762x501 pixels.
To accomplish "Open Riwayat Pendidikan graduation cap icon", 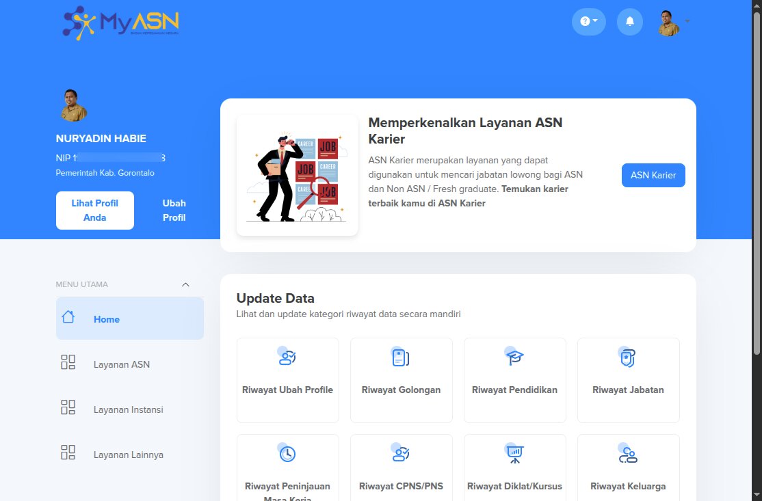I will (x=514, y=357).
